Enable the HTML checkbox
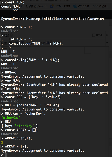112x157 pixels. pyautogui.click(x=94, y=35)
